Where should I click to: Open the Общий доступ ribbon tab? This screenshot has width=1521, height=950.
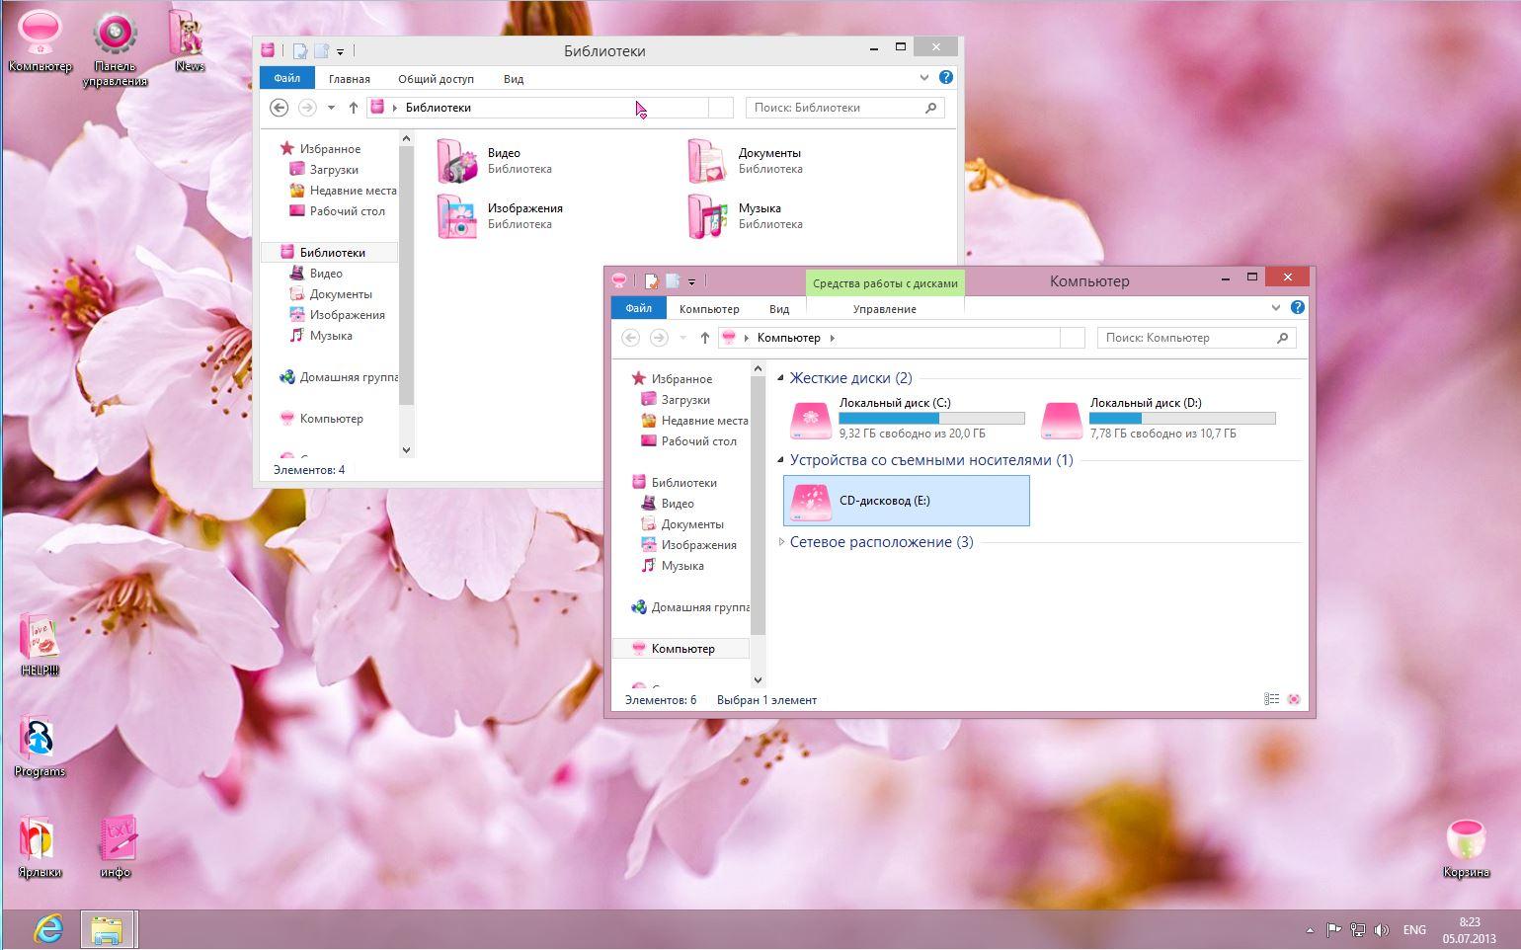tap(436, 79)
